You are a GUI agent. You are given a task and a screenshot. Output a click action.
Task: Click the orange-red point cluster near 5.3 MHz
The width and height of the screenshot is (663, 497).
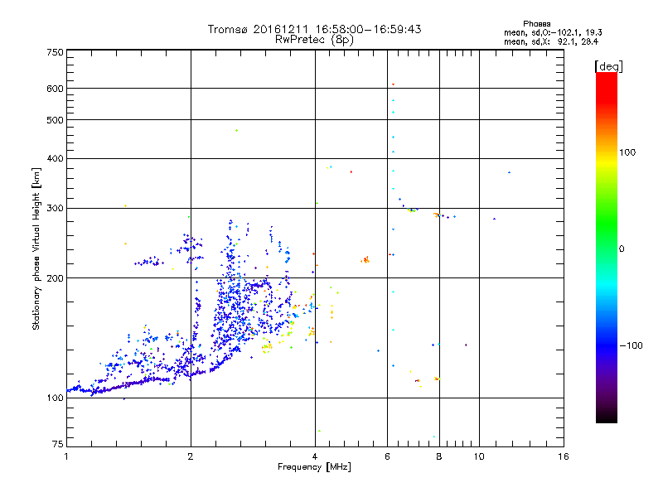[x=365, y=259]
